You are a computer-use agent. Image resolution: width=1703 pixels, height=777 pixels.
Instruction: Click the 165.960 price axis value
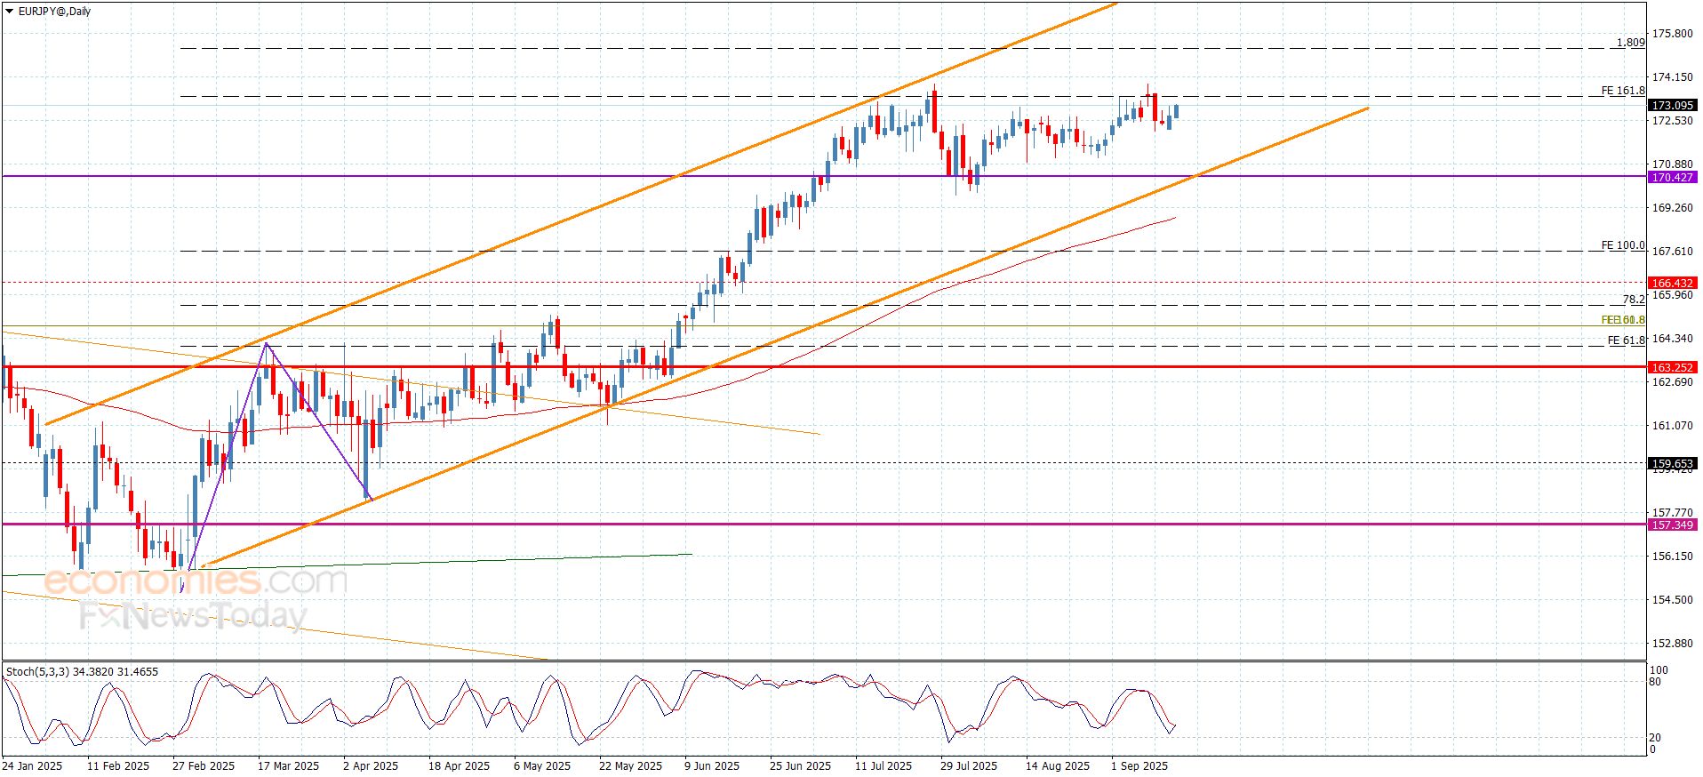click(x=1672, y=295)
